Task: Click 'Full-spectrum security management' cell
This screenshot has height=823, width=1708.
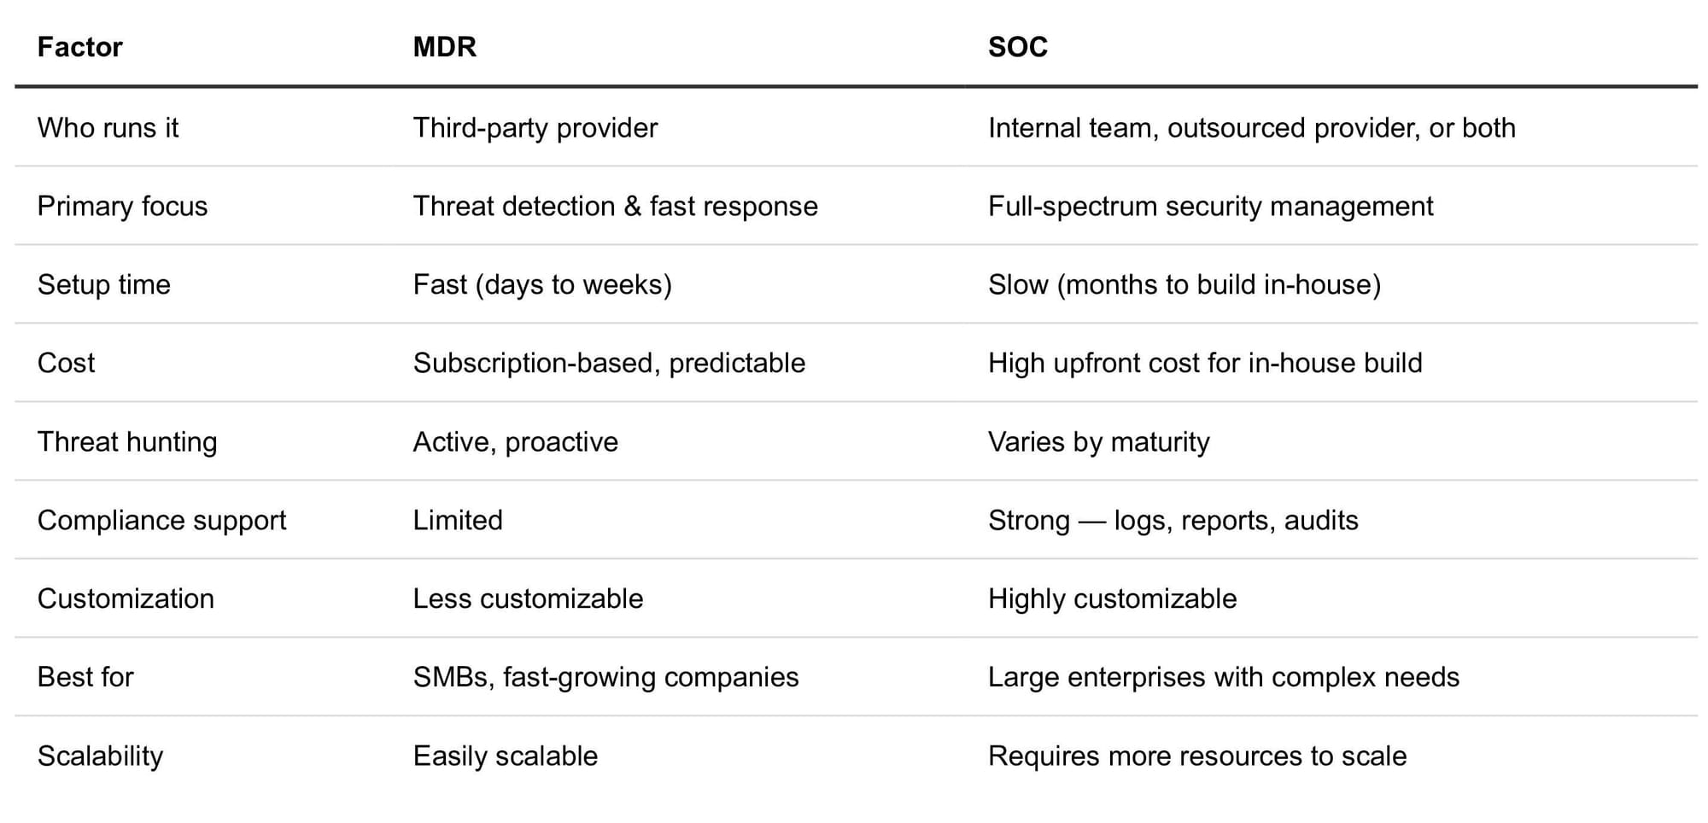Action: tap(1210, 207)
